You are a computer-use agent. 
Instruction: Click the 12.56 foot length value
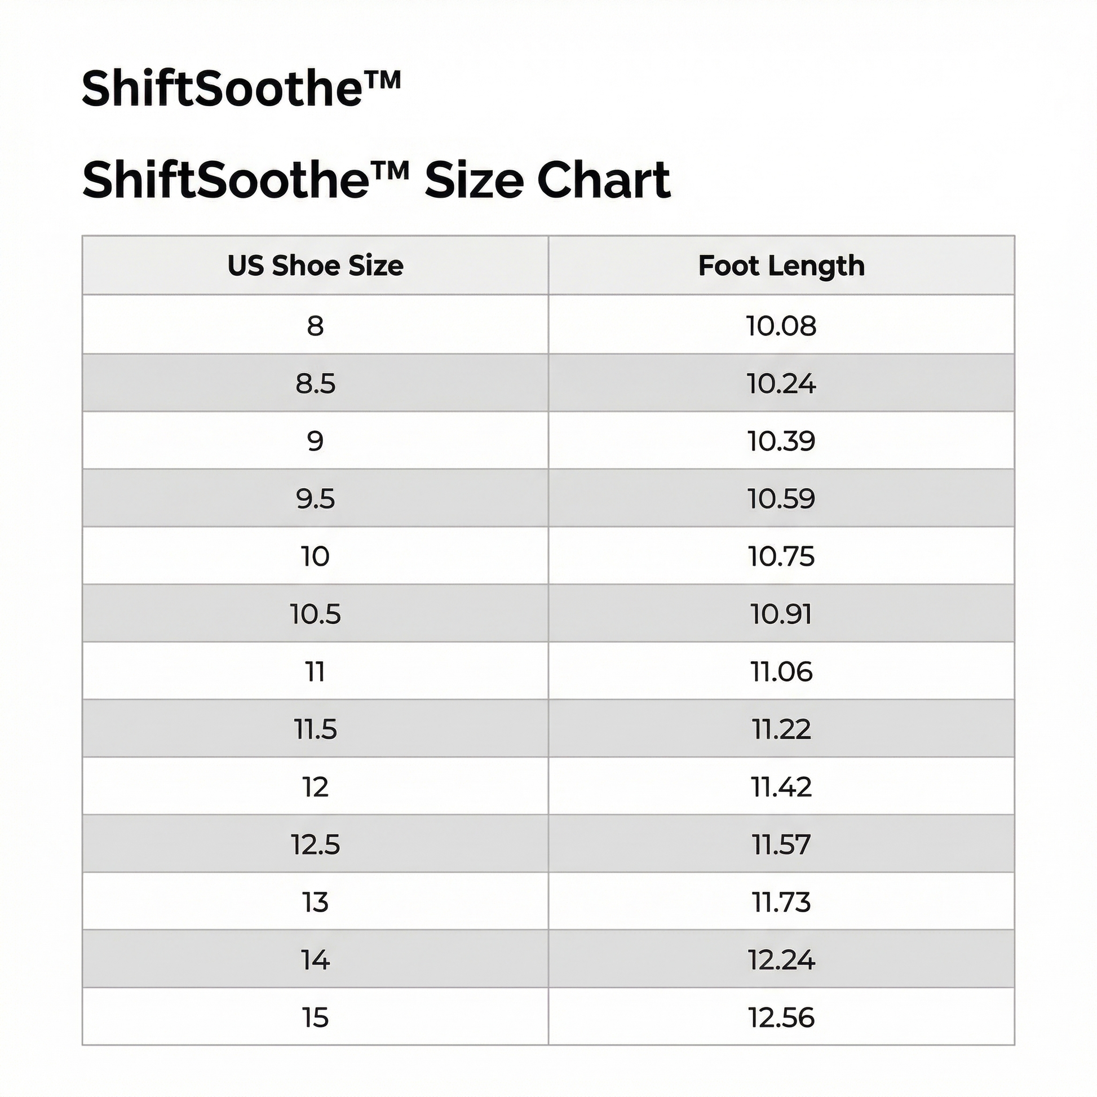tap(781, 1018)
